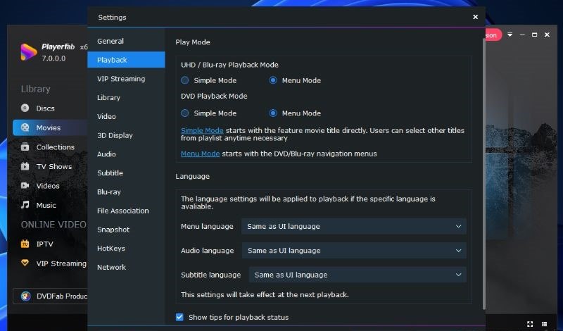Open the VIP Streaming diamond icon
Viewport: 563px width, 331px height.
pos(25,263)
